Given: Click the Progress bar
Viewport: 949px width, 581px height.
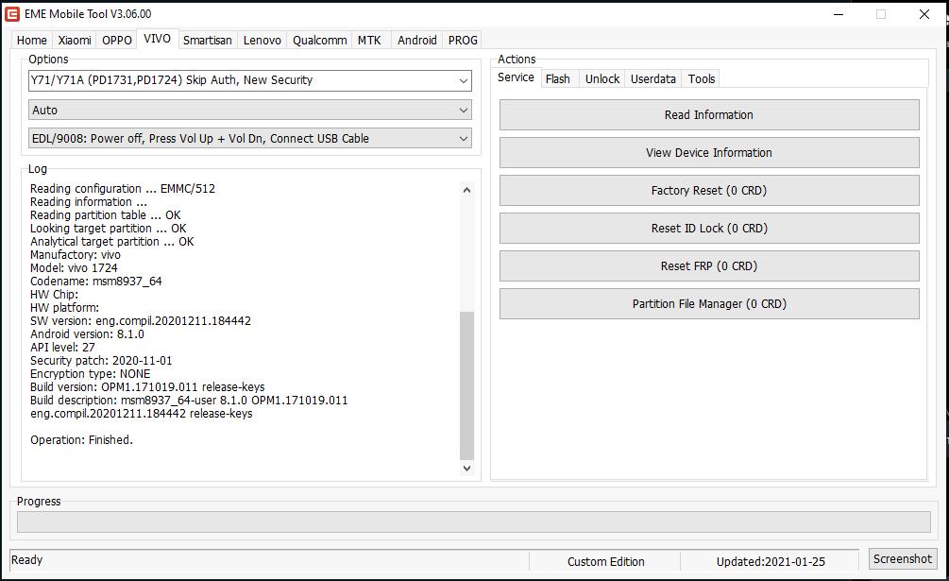Looking at the screenshot, I should (x=474, y=521).
